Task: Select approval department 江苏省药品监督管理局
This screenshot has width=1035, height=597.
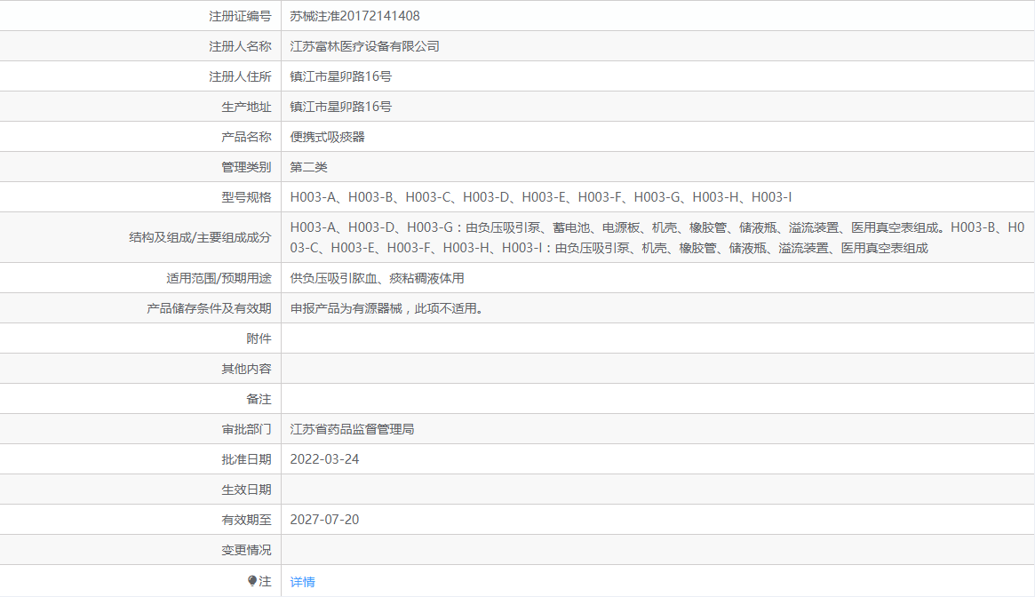Action: tap(352, 429)
